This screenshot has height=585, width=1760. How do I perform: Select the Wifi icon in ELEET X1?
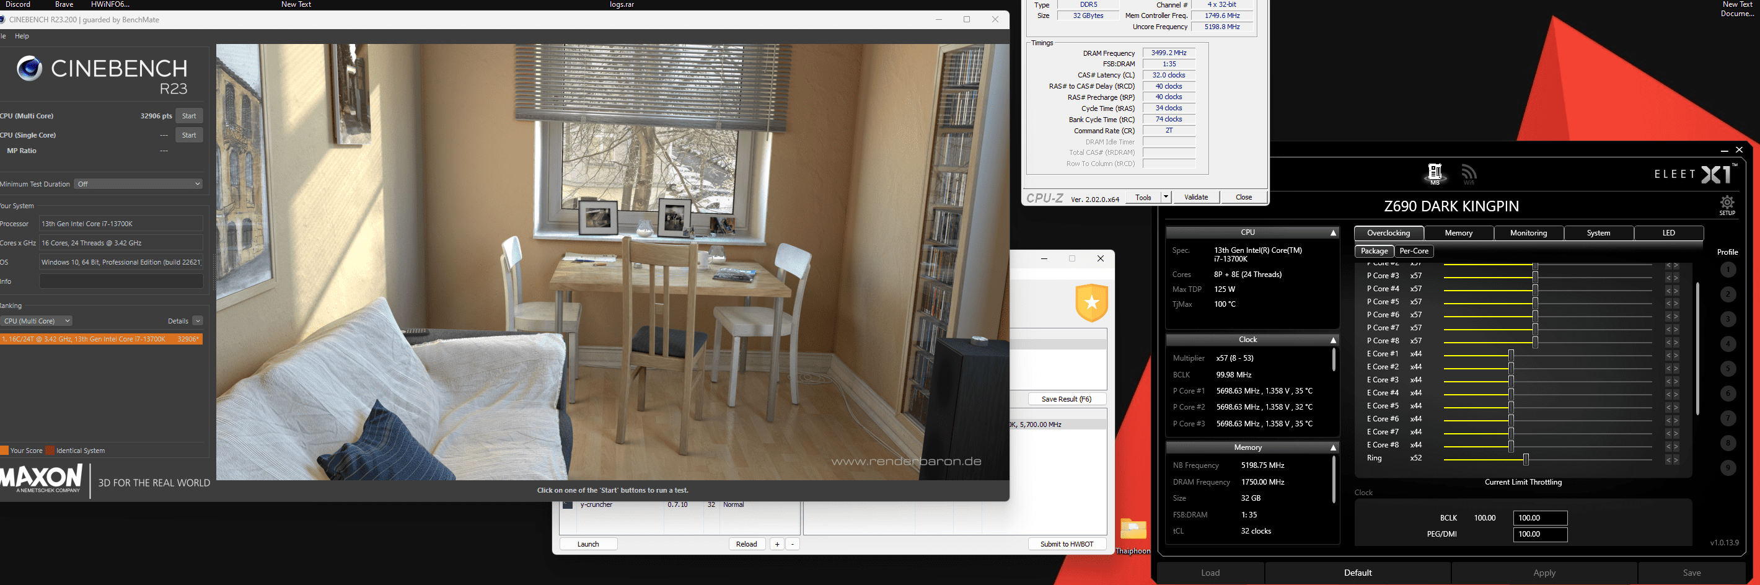click(x=1469, y=174)
